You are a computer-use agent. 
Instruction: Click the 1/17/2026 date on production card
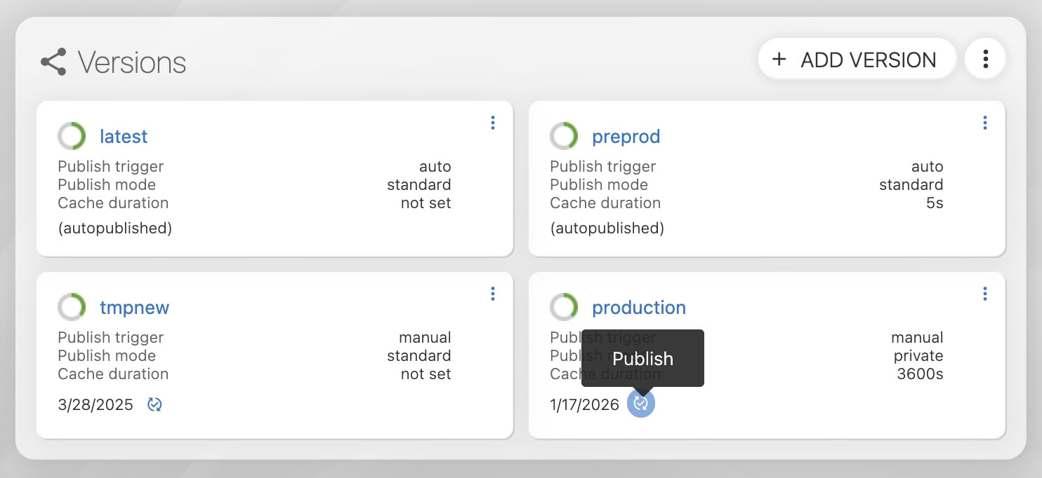pos(584,404)
